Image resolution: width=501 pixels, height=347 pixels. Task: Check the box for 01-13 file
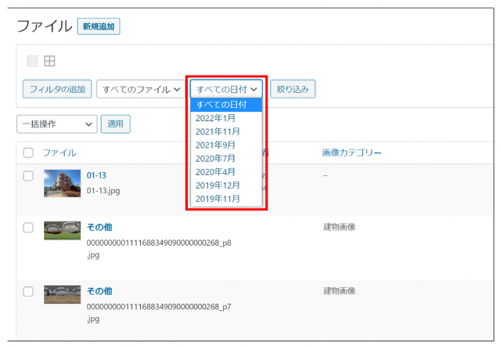(28, 176)
